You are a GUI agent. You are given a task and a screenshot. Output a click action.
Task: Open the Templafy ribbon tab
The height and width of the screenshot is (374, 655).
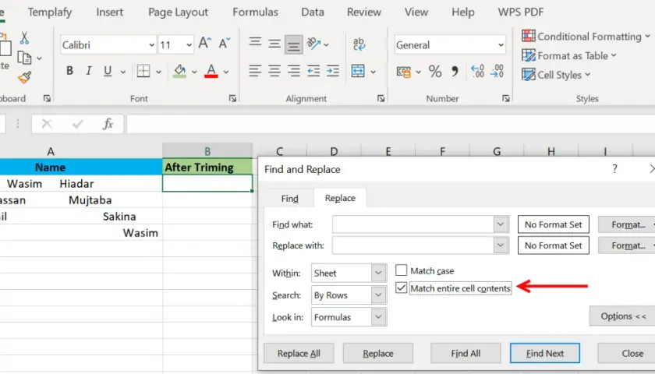click(x=50, y=12)
